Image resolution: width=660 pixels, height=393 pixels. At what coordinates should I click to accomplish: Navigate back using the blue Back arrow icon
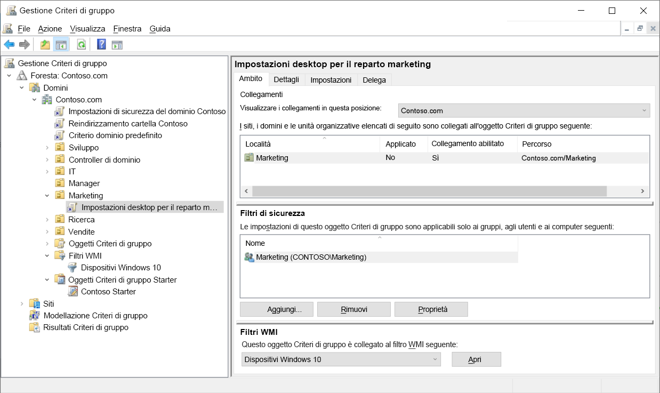coord(9,44)
